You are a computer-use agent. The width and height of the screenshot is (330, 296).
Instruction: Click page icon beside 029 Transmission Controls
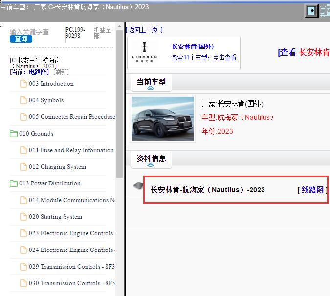pos(23,267)
